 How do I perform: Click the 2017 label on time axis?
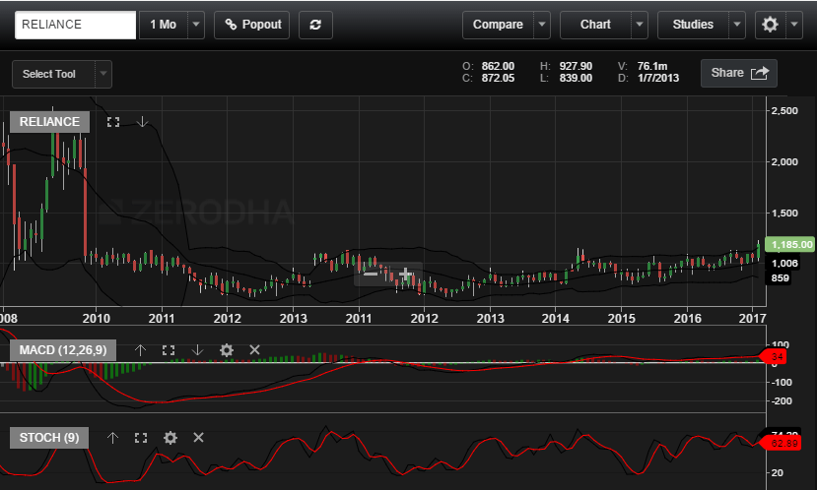tap(752, 319)
